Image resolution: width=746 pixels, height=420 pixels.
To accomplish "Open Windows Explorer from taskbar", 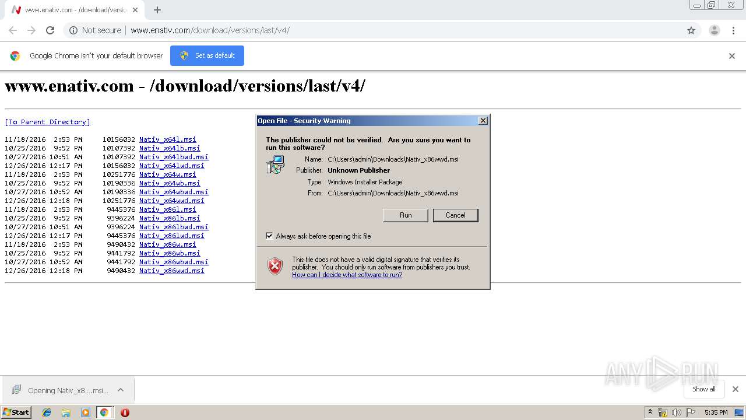I will [x=66, y=412].
